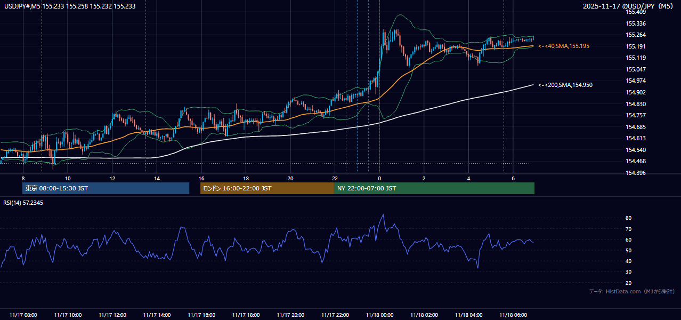Viewport: 681px width, 320px height.
Task: Click the bottom time label 11/17 22:00
Action: 335,315
